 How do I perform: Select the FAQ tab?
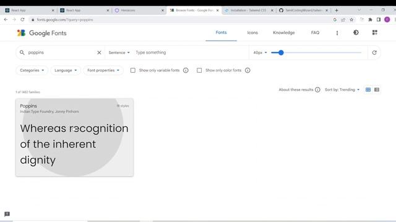click(315, 33)
